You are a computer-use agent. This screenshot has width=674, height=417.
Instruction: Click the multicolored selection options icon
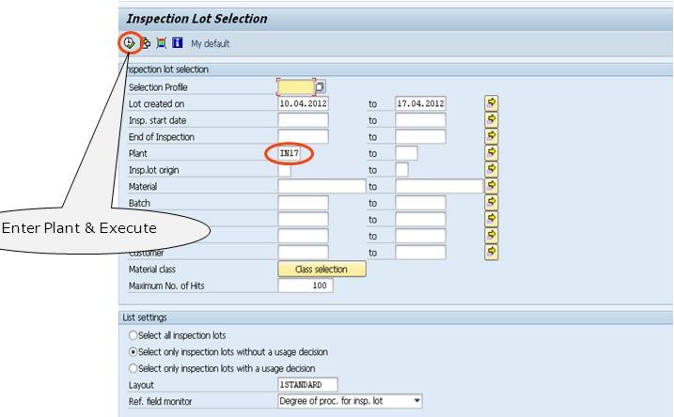(161, 43)
